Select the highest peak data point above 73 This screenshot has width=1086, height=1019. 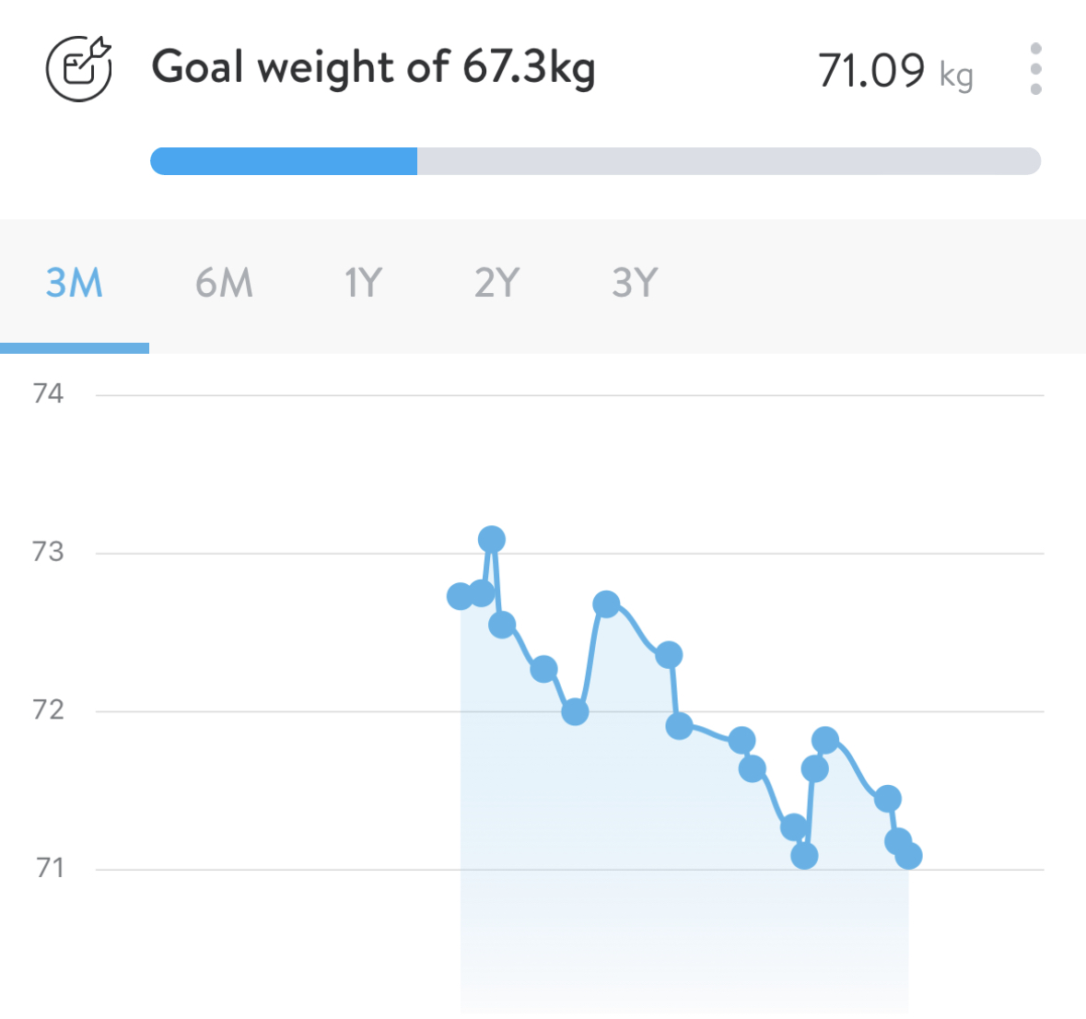[492, 539]
